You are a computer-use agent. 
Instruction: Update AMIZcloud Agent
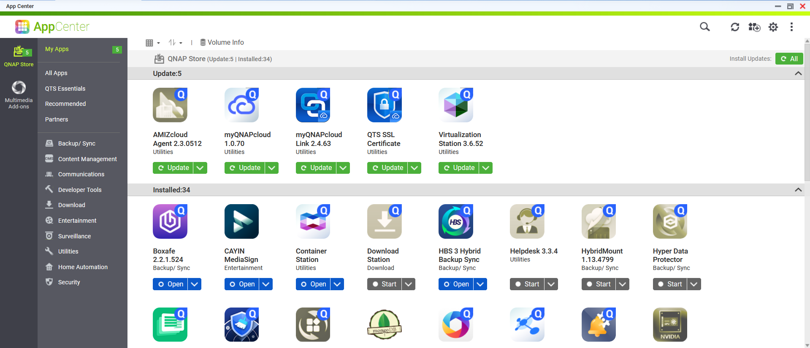173,168
